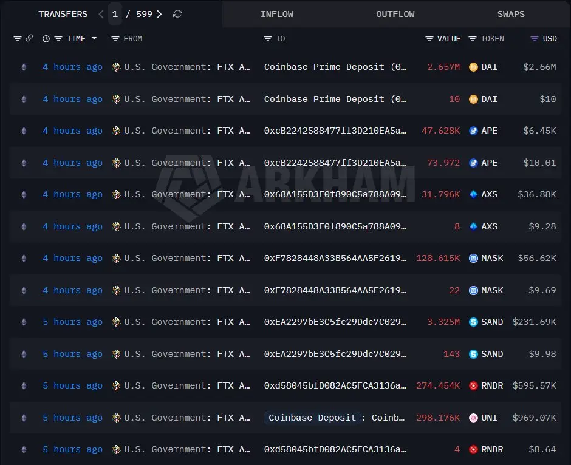Click the AXS token icon in the 8 AXS row
Screen dimensions: 571x465
pos(473,226)
